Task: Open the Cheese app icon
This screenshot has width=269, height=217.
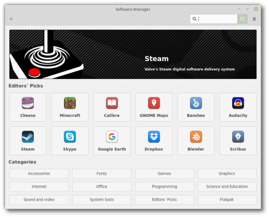Action: (28, 103)
